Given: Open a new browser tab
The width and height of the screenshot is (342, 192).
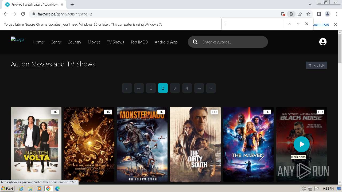Looking at the screenshot, I should click(72, 5).
